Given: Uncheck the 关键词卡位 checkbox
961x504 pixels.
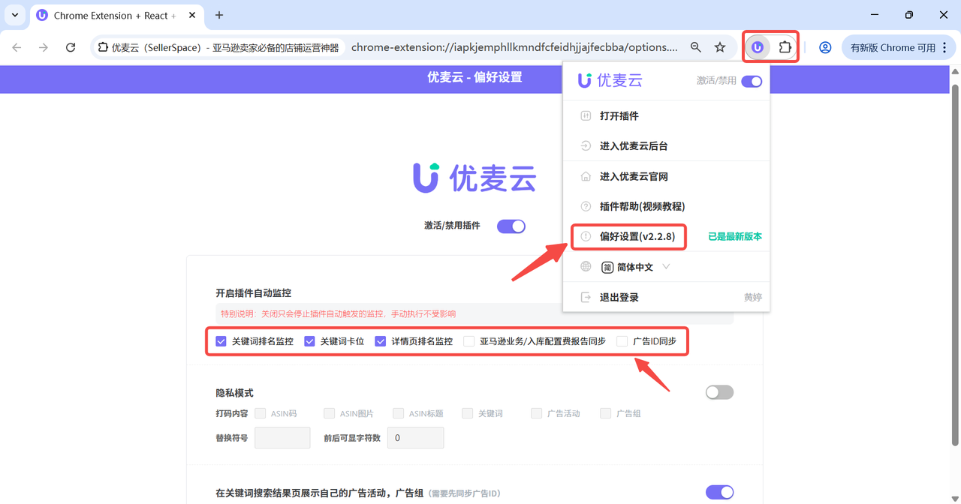Looking at the screenshot, I should click(x=309, y=340).
